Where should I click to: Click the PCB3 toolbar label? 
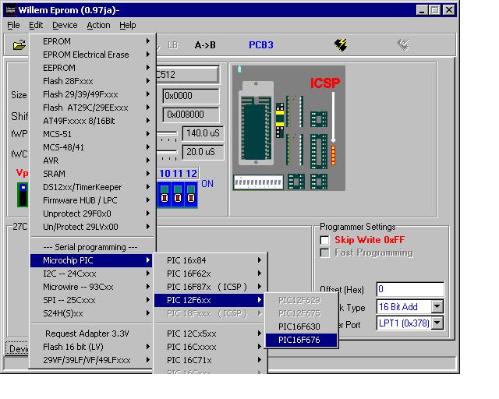[261, 45]
